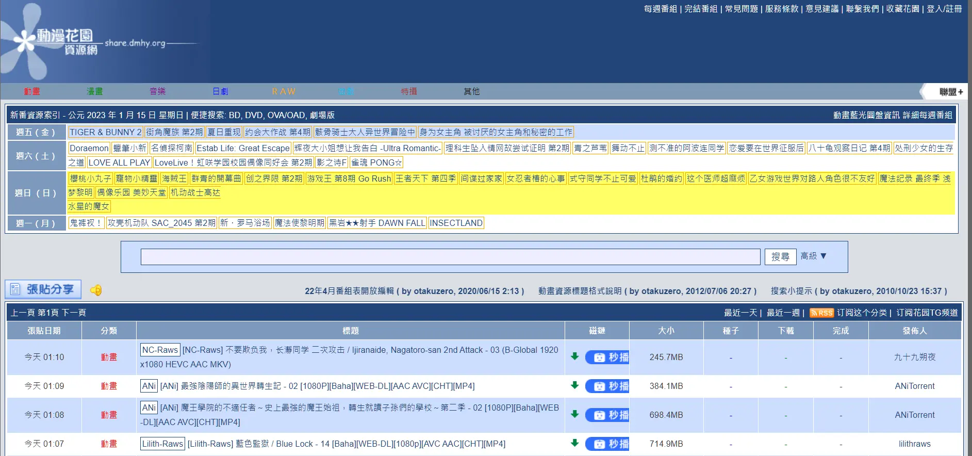
Task: Click the green magnet arrow for 魔王學院 row
Action: [x=574, y=414]
